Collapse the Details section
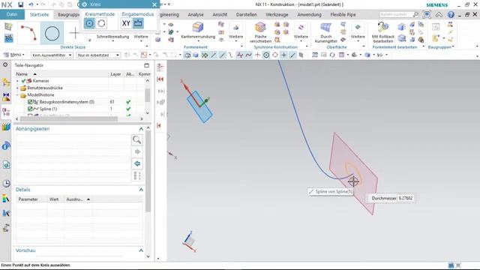 tap(141, 190)
